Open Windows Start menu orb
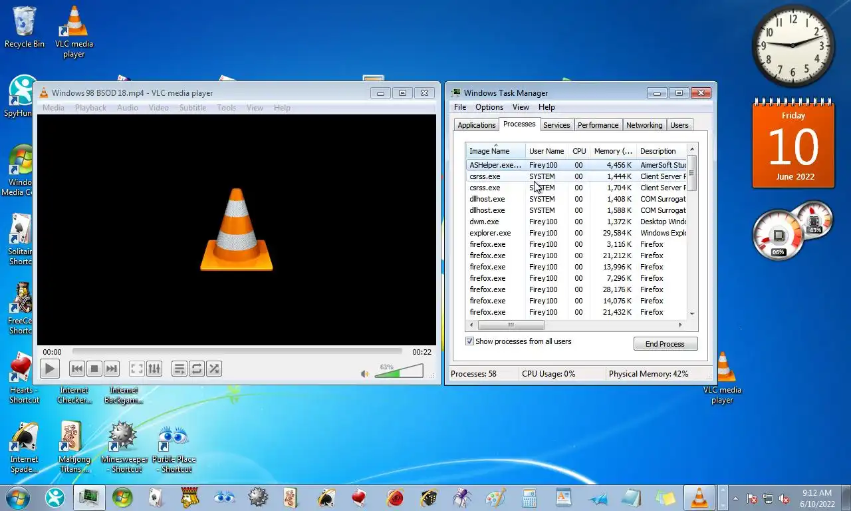 point(17,497)
